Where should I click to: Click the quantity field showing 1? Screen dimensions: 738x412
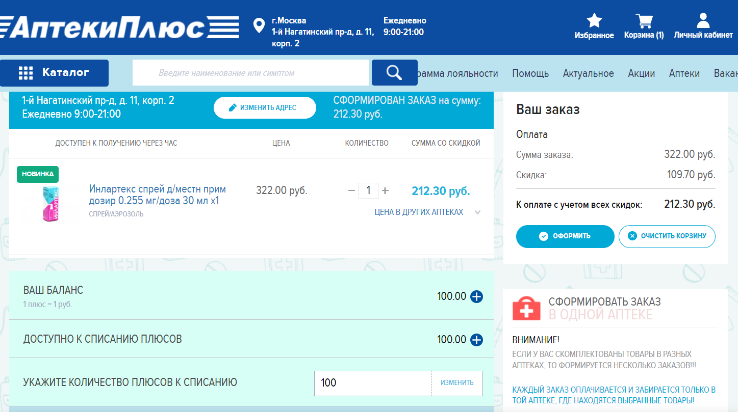coord(368,191)
